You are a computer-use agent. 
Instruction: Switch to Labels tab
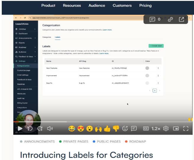coord(58,37)
